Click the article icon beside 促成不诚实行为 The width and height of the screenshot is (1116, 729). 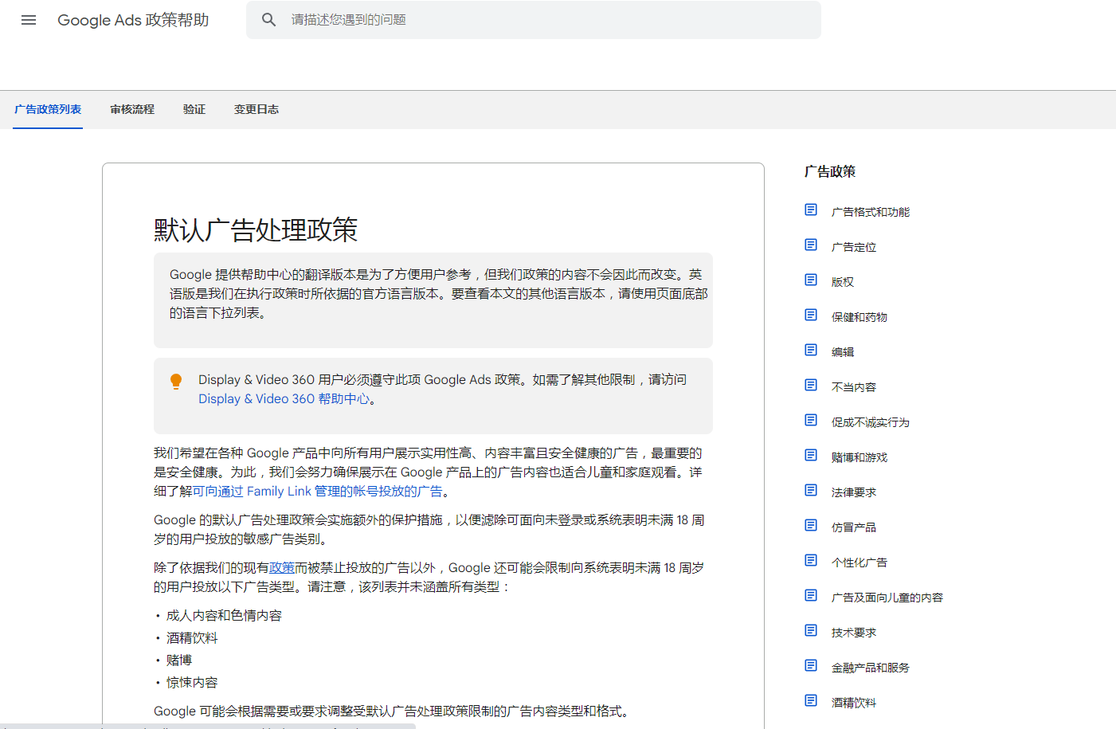[x=811, y=420]
